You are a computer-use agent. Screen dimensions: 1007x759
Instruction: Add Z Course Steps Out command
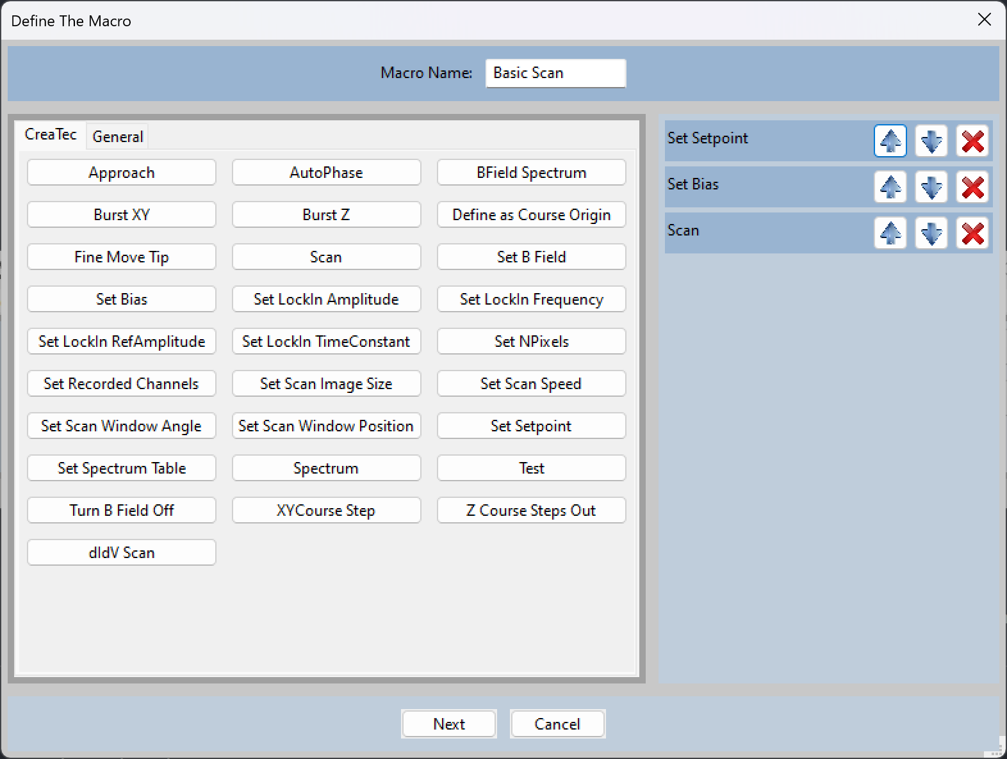click(531, 511)
